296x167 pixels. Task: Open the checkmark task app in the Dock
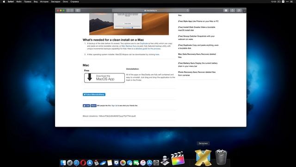(116, 163)
